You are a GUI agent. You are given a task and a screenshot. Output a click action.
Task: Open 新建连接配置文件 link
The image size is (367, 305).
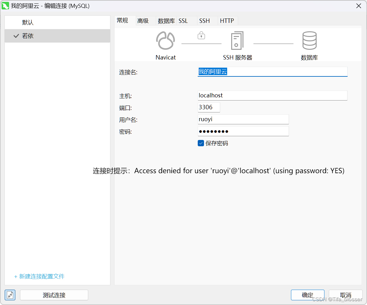click(x=39, y=277)
